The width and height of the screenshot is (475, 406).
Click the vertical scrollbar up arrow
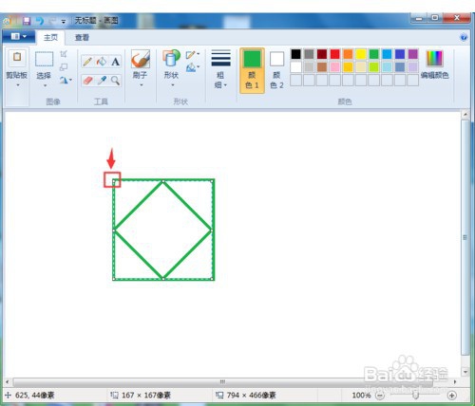point(465,114)
